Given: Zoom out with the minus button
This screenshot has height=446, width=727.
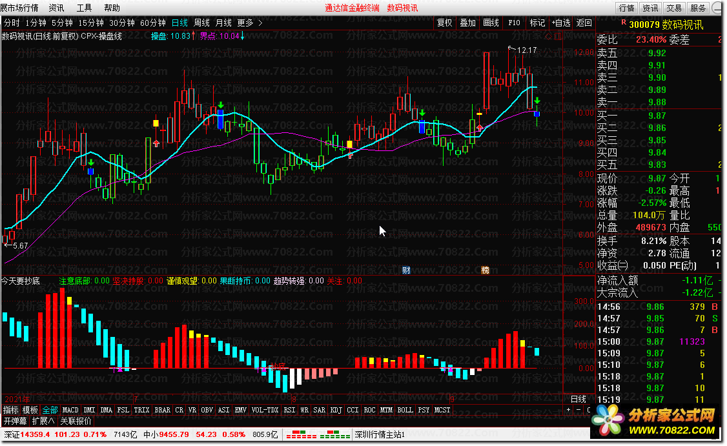Looking at the screenshot, I should pyautogui.click(x=578, y=410).
